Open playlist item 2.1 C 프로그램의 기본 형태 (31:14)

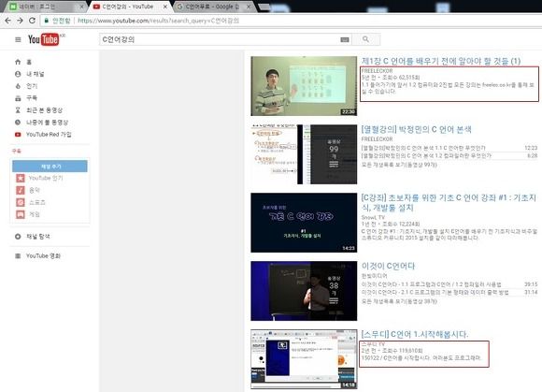point(449,292)
